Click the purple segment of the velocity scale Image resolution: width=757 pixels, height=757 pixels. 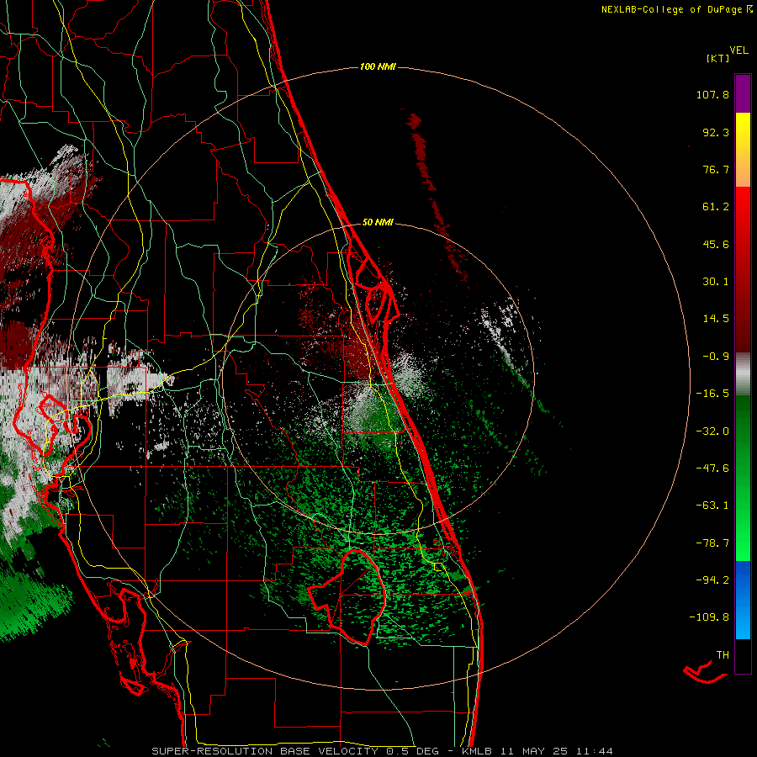coord(743,94)
